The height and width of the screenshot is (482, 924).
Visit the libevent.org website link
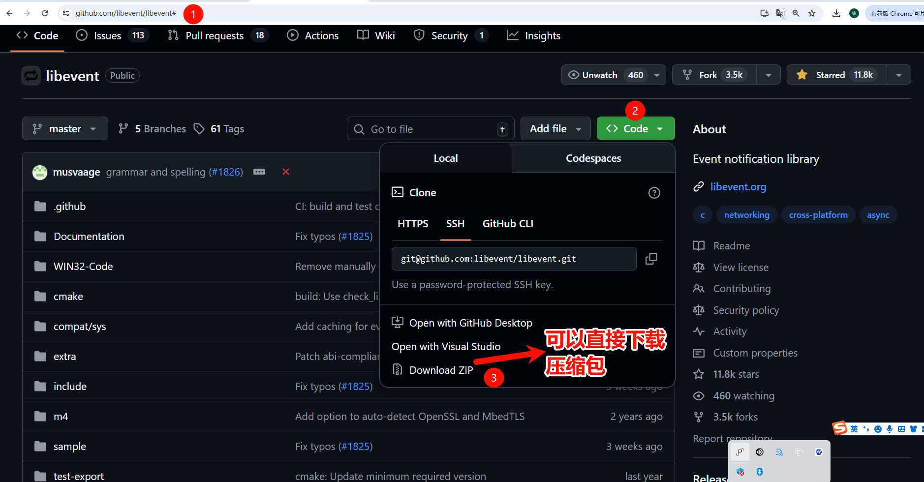point(738,187)
